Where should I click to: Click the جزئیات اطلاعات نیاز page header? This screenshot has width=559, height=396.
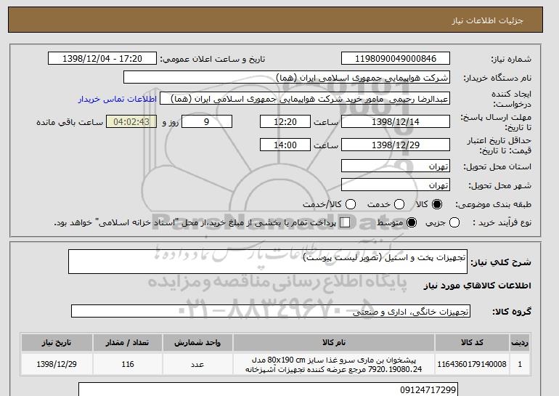[487, 20]
